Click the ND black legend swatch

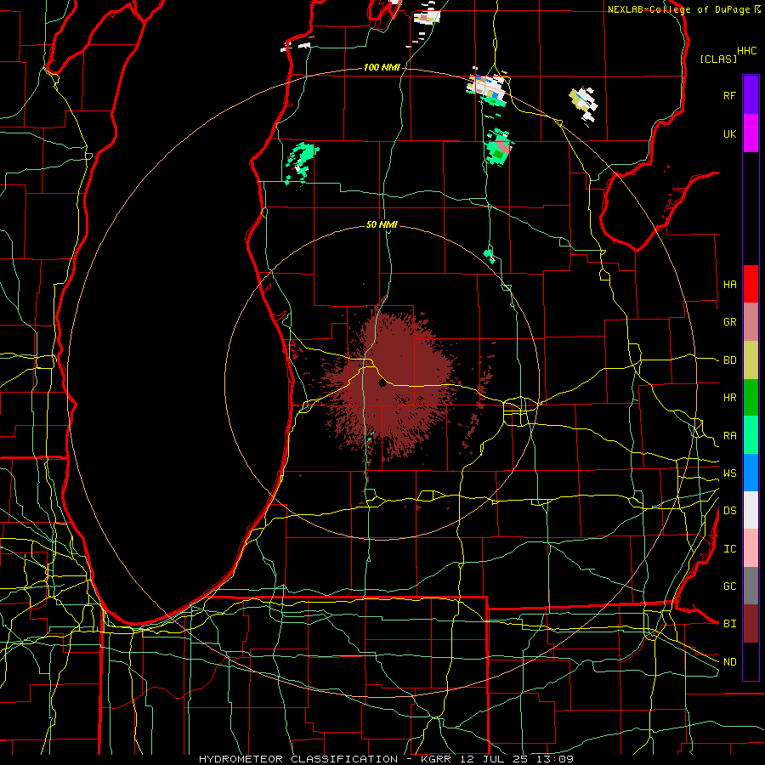click(751, 661)
